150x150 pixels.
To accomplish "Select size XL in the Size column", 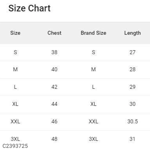I will (x=15, y=104).
